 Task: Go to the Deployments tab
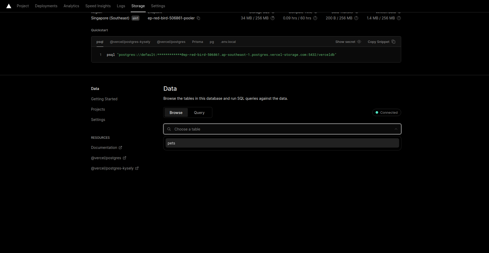[x=46, y=6]
